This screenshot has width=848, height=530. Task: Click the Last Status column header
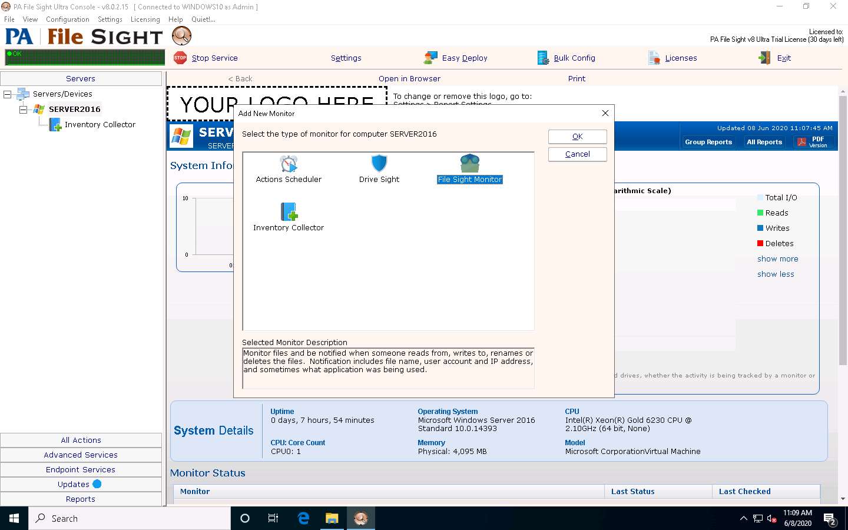(658, 491)
